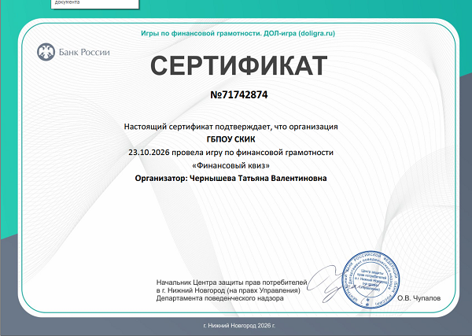Click the date line 23.10.2026
The height and width of the screenshot is (336, 472).
230,153
